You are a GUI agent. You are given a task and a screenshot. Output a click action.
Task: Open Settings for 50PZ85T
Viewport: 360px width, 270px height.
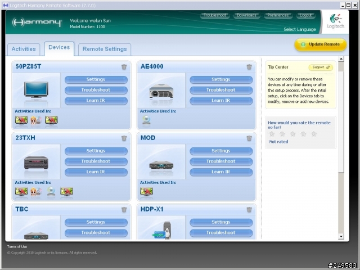tap(96, 79)
